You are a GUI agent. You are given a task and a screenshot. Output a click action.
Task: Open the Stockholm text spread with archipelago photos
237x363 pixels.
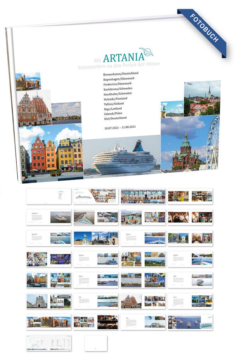(x=190, y=259)
